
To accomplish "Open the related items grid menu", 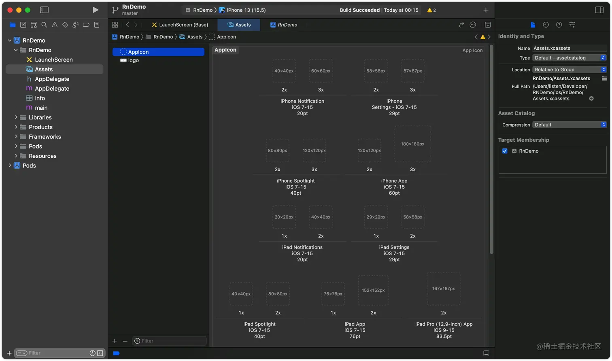I will 115,25.
